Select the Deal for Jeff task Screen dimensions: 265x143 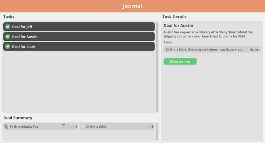coord(79,27)
